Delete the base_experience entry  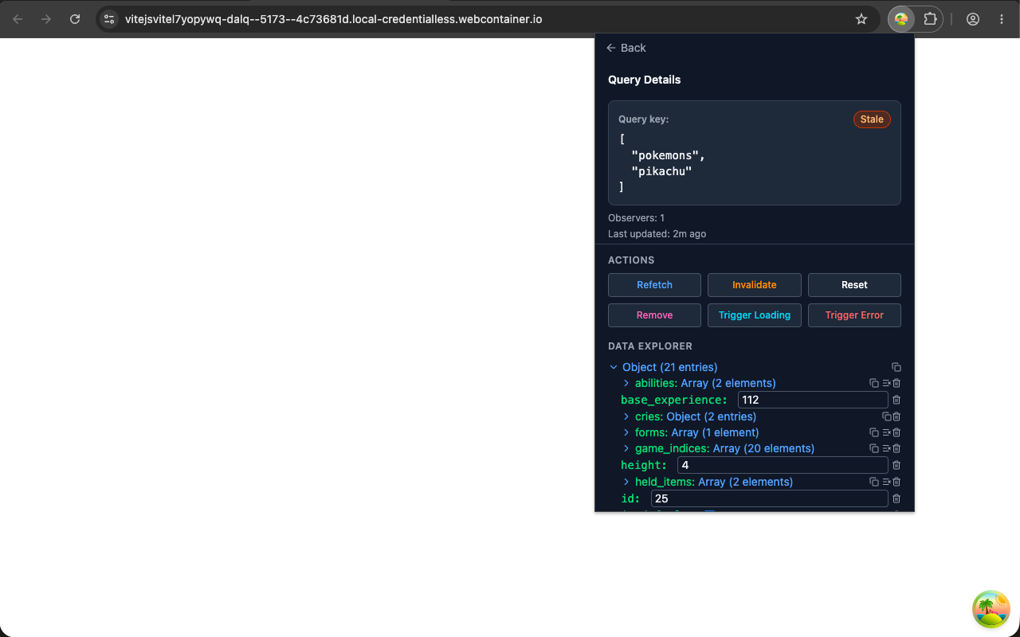(x=896, y=400)
